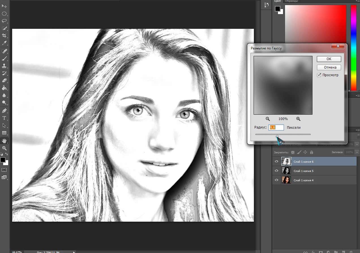Select the Lasso tool

click(4, 21)
